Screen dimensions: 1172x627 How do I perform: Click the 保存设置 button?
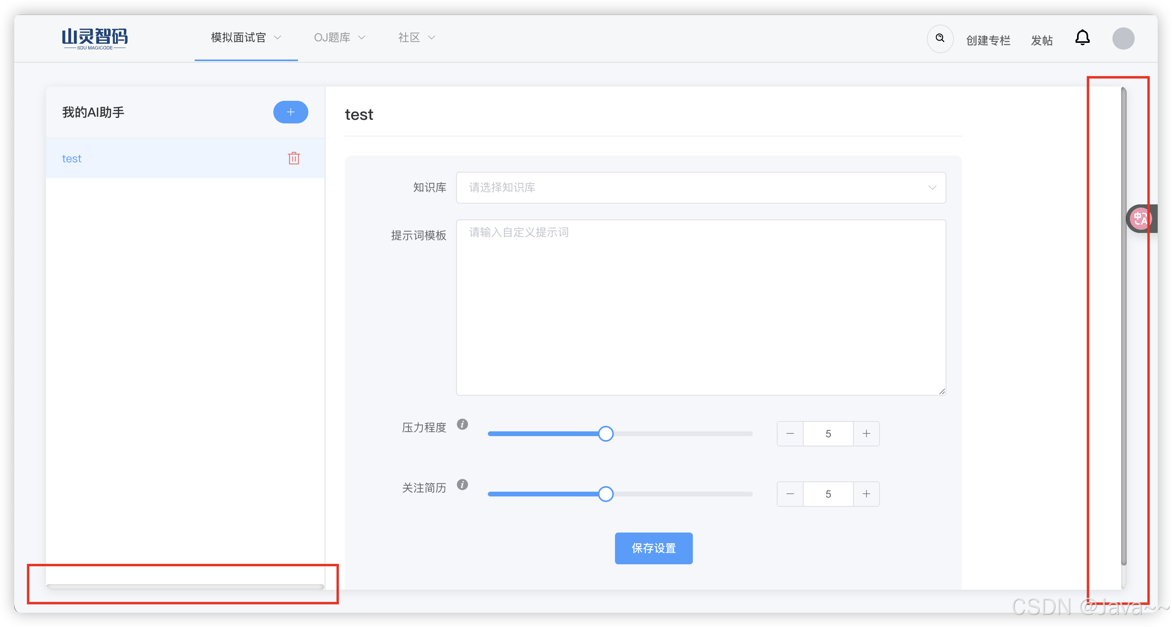click(x=654, y=548)
